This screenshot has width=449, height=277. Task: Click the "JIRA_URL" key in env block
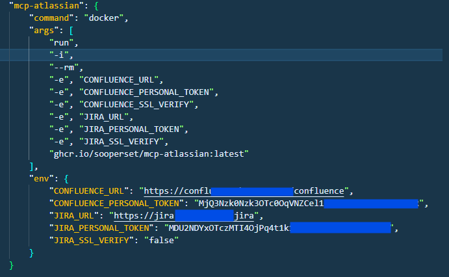74,215
